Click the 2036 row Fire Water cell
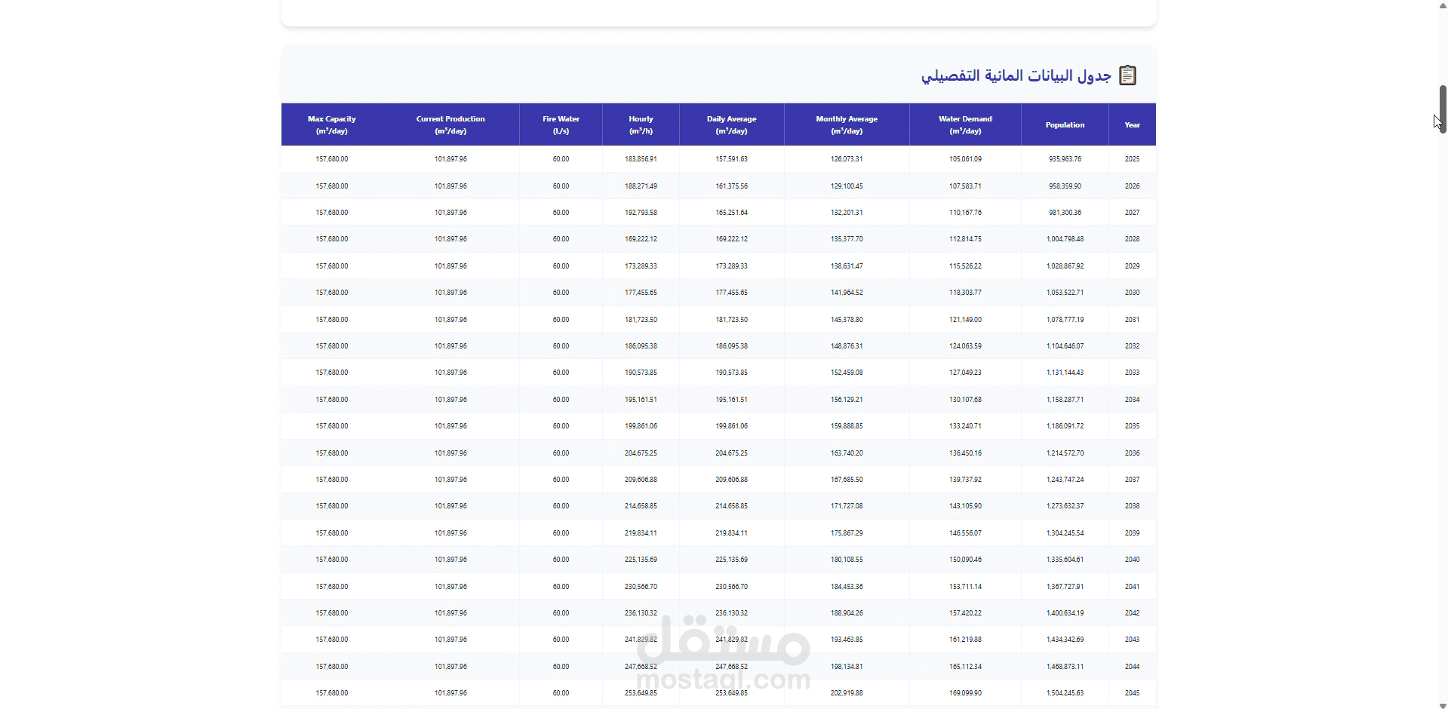 click(561, 453)
